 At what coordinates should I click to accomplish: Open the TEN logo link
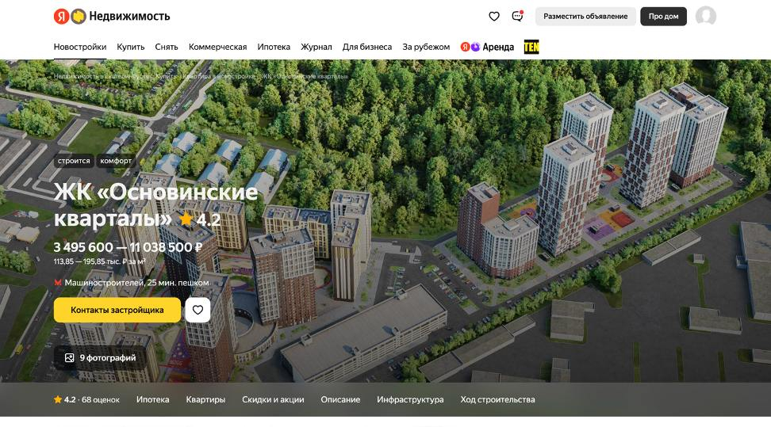coord(531,47)
